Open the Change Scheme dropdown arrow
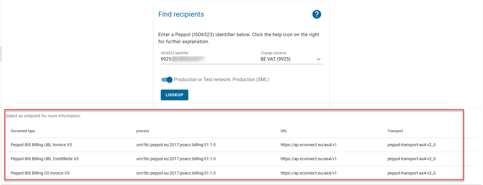 pyautogui.click(x=318, y=59)
